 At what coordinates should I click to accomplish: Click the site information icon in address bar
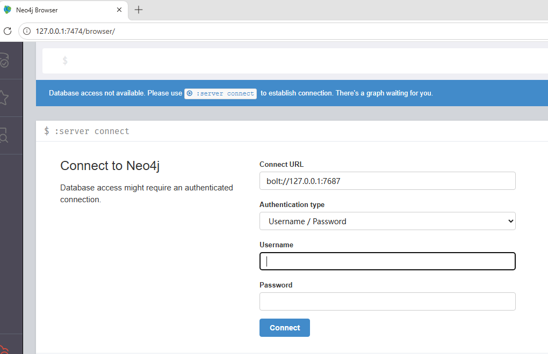(x=27, y=31)
